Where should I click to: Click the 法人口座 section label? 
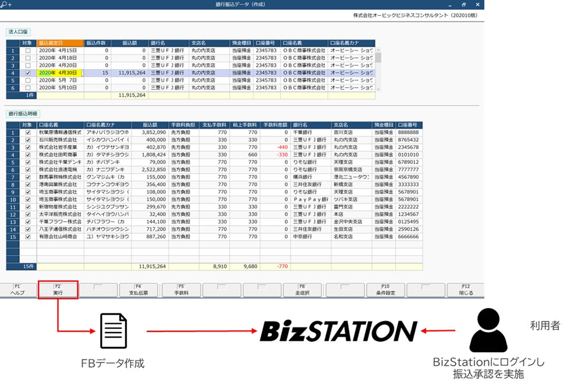pyautogui.click(x=18, y=31)
